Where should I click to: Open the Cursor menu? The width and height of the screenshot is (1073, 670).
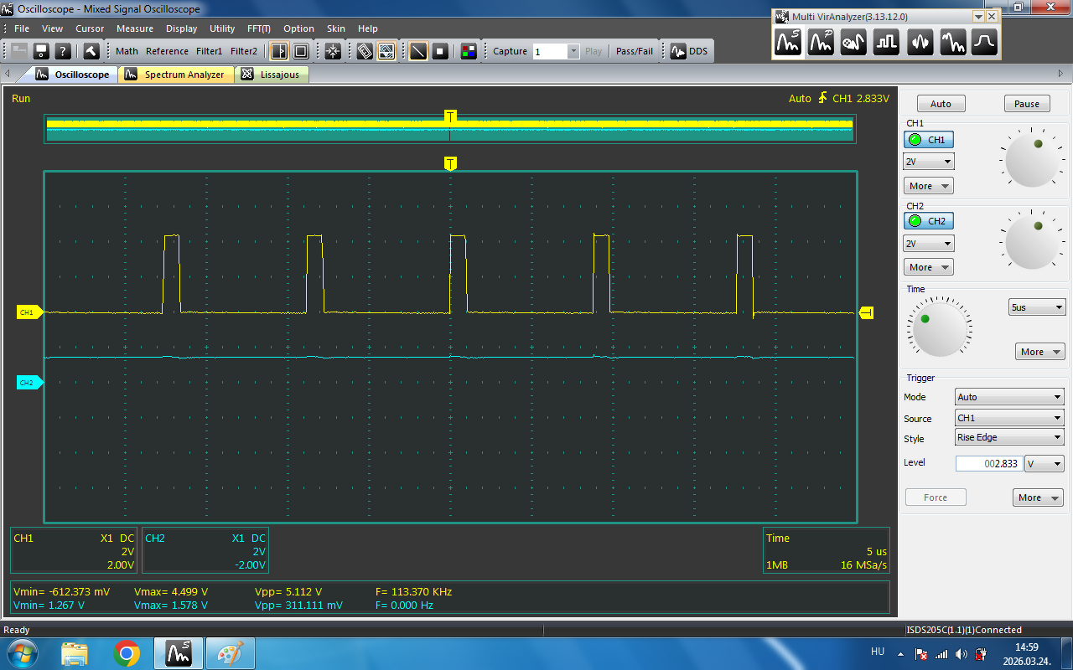(90, 28)
